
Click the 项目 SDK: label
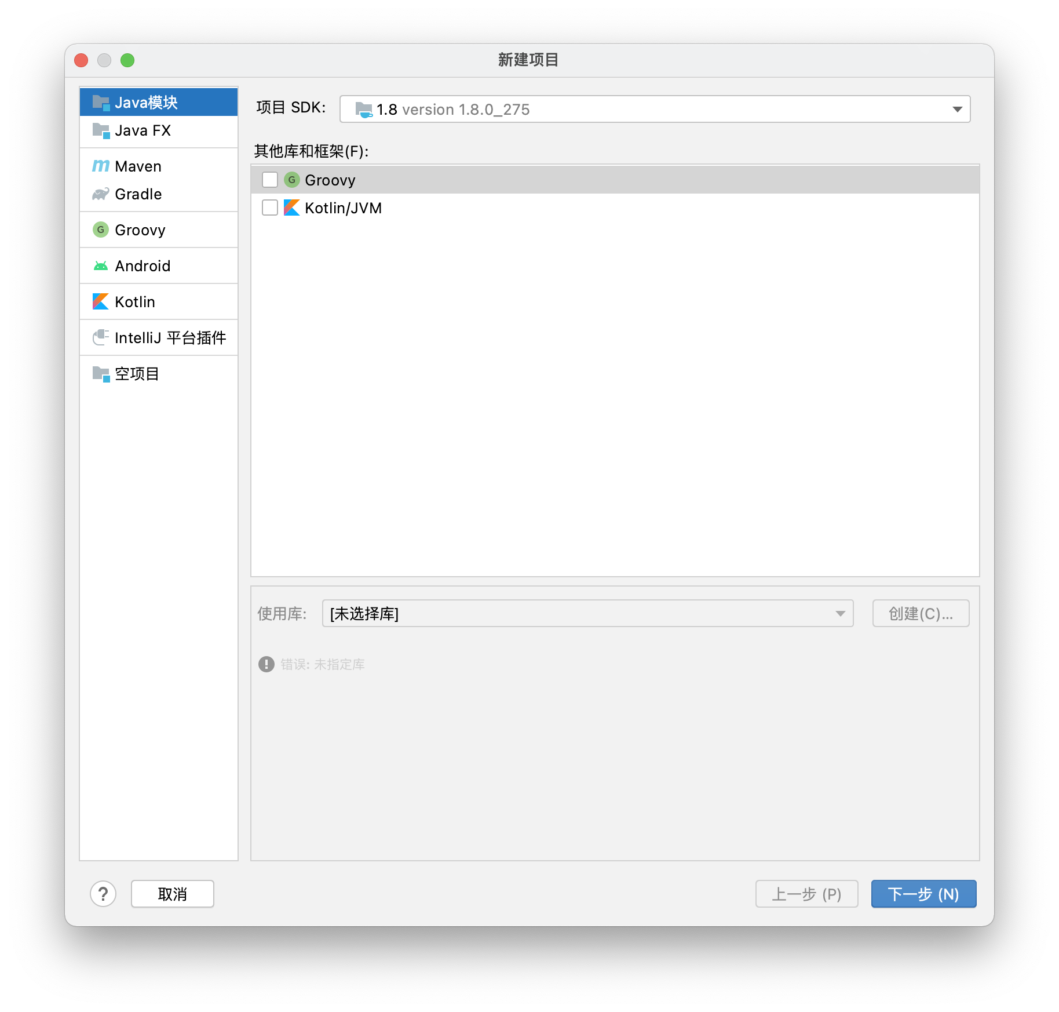click(x=291, y=108)
